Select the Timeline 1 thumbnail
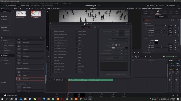The height and width of the screenshot is (101, 181). [36, 14]
